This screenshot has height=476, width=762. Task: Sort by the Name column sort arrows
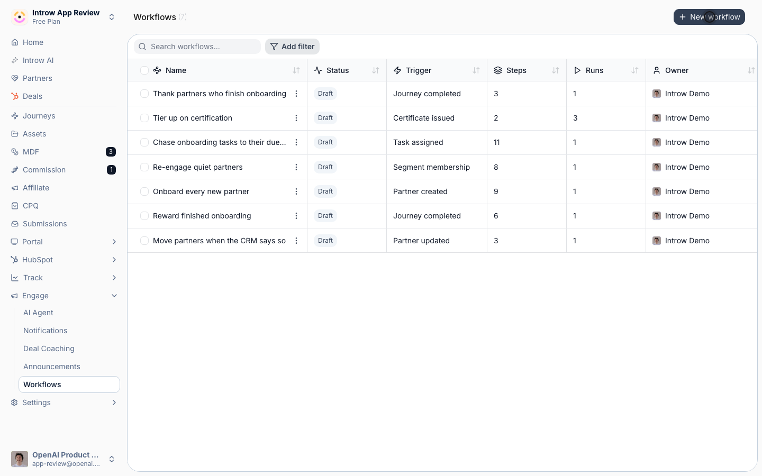[296, 70]
